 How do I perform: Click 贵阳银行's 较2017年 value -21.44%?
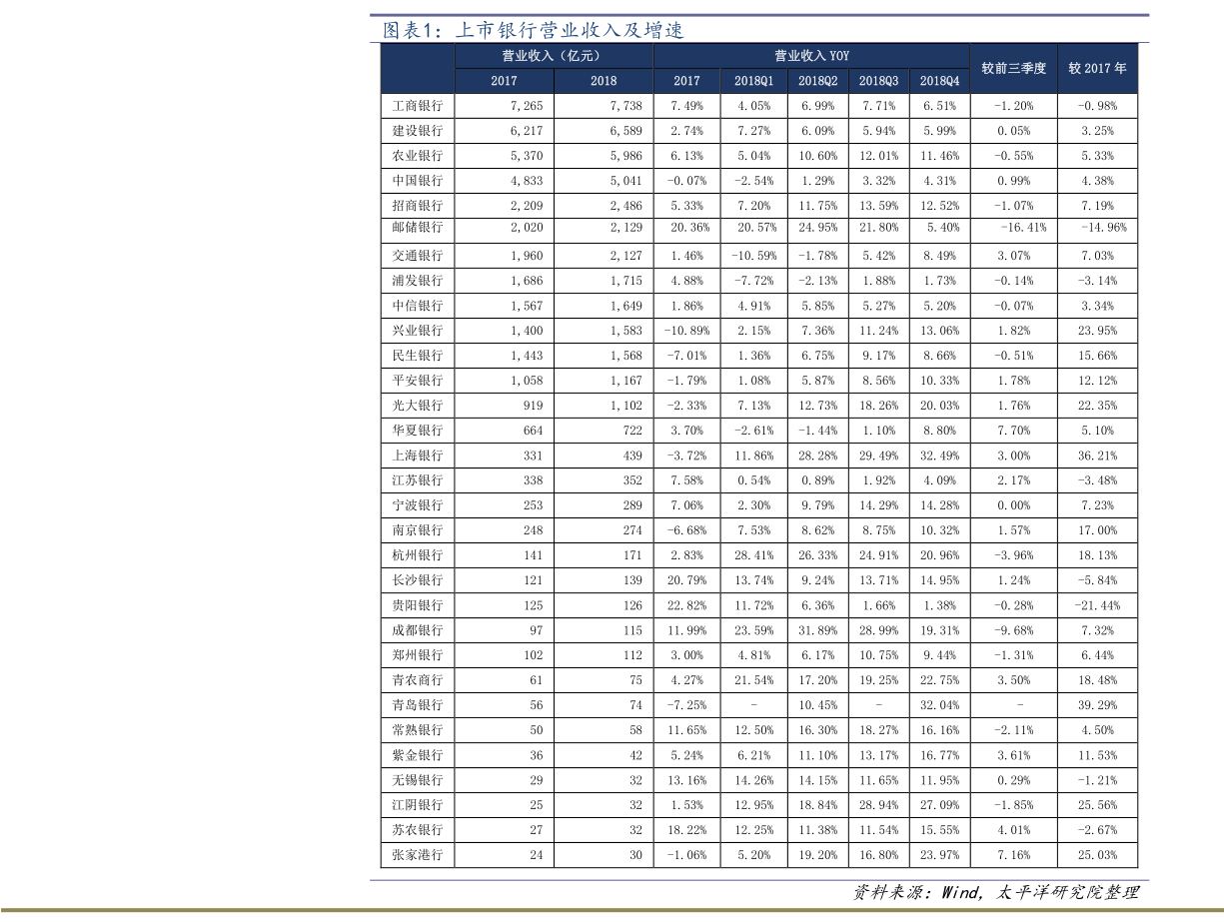click(1097, 605)
